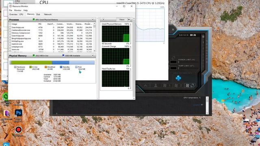Select the Memory tab
Screen dimensions: 260x146
coord(31,14)
